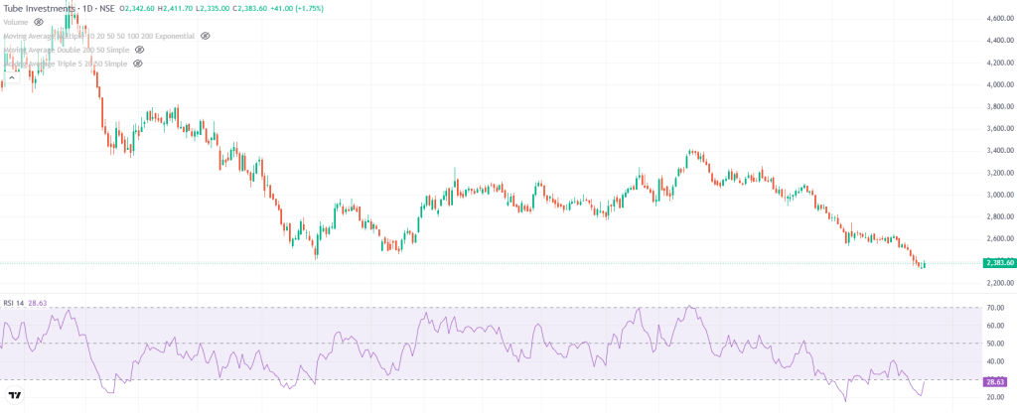
Task: Click the 4,600.00 price scale label
Action: (998, 18)
